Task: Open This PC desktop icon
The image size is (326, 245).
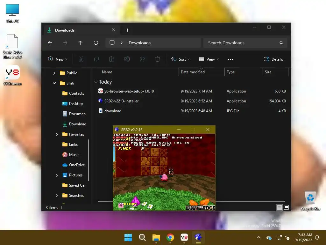Action: [12, 13]
